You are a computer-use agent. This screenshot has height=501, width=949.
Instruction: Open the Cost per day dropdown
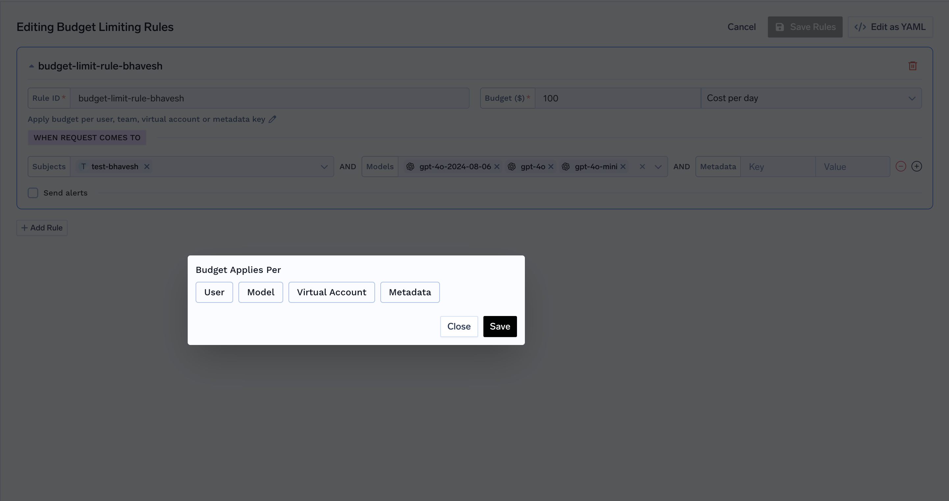tap(810, 98)
